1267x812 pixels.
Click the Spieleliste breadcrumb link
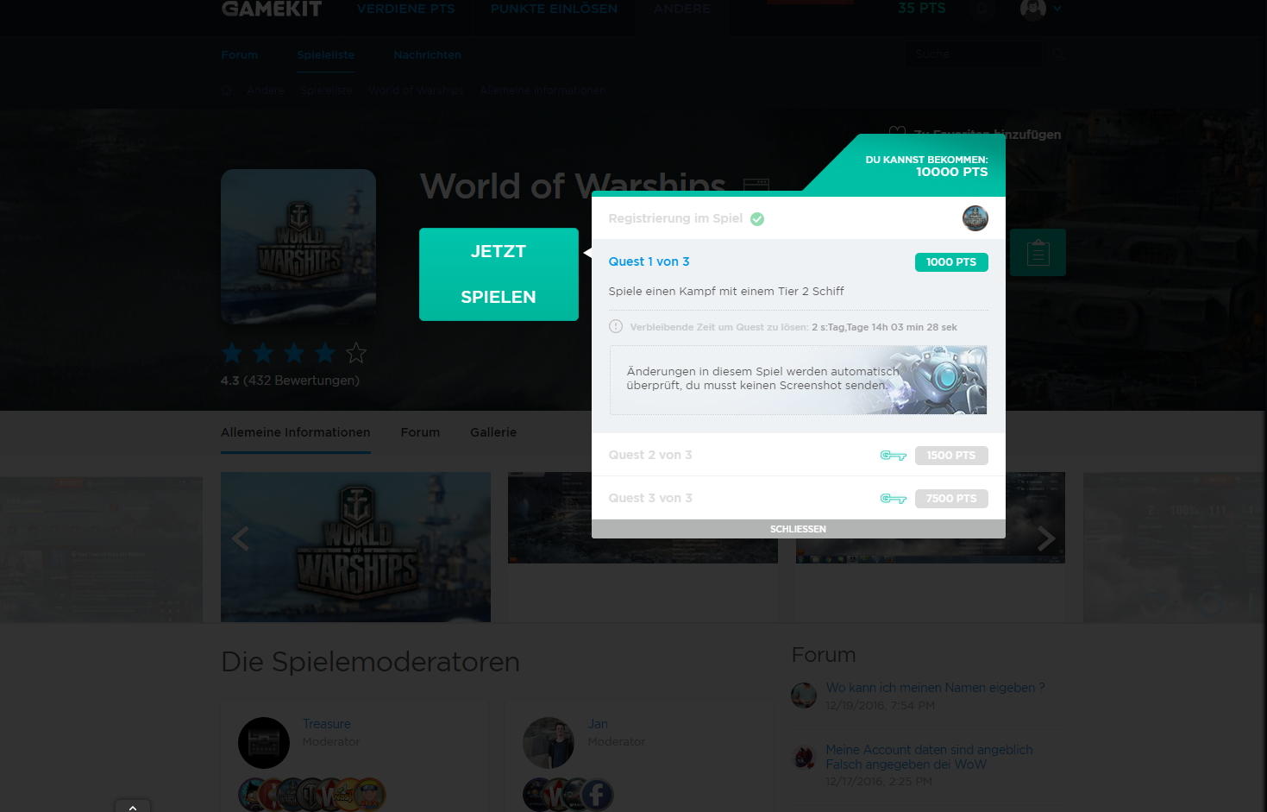click(x=327, y=91)
